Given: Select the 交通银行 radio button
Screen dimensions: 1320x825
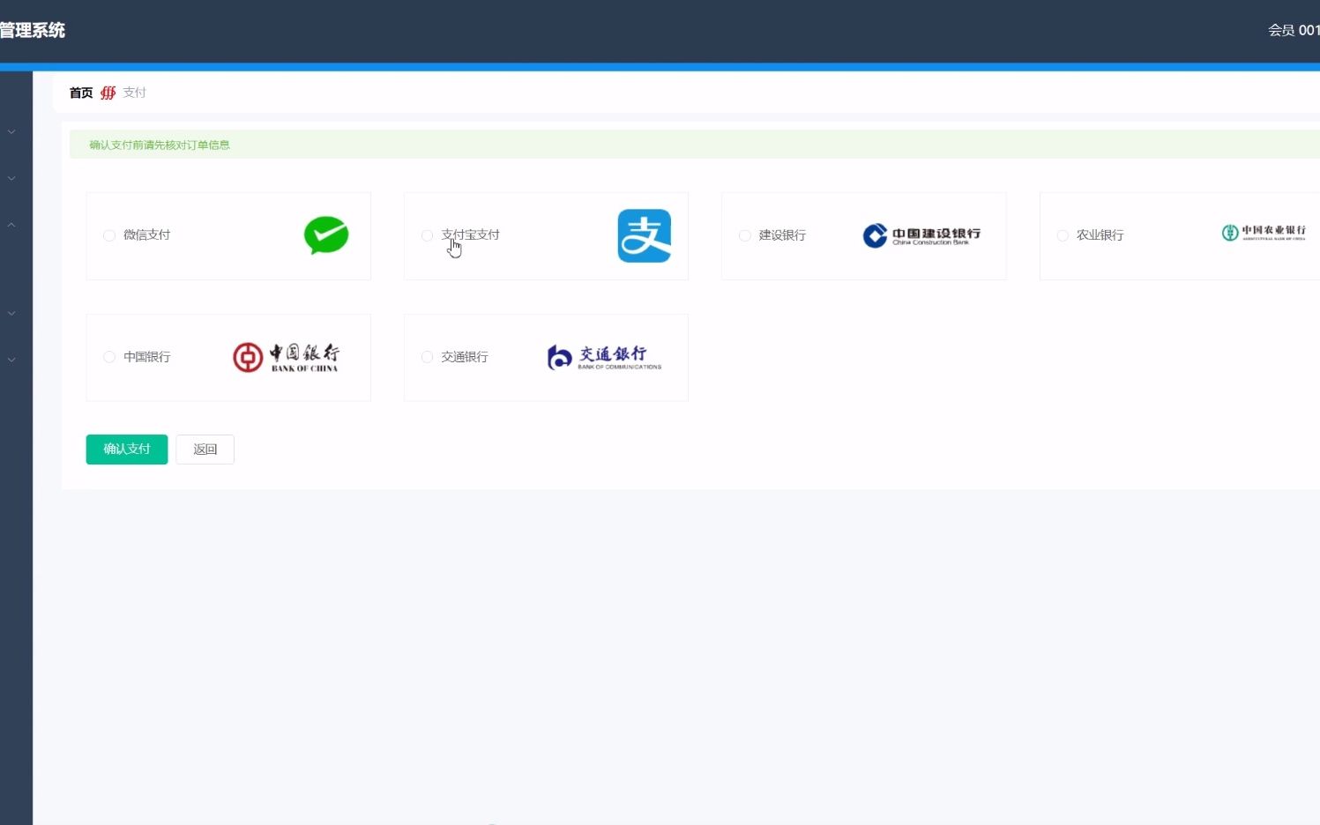Looking at the screenshot, I should [427, 357].
